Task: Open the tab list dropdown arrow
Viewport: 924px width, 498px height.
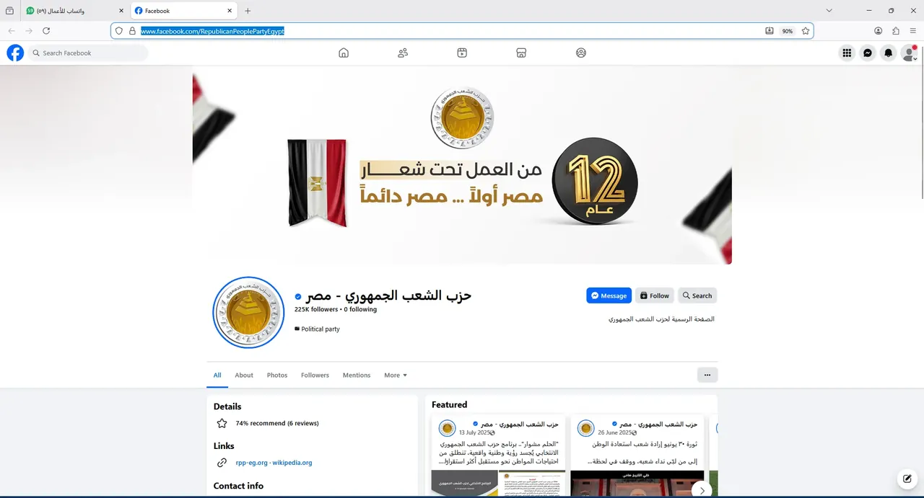Action: [x=829, y=11]
